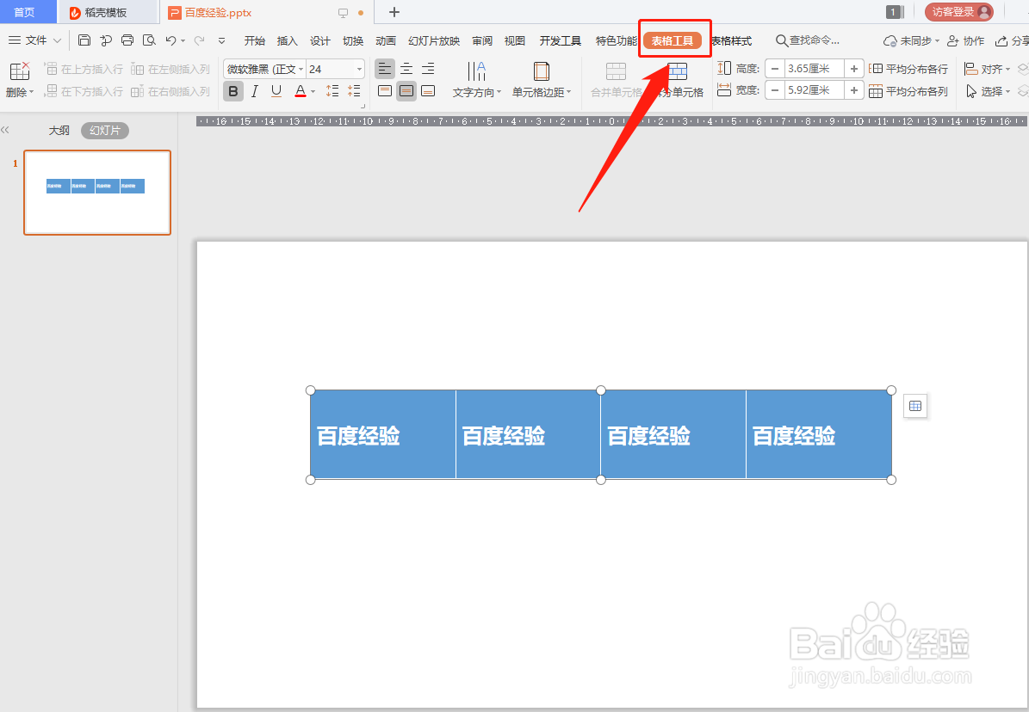Image resolution: width=1029 pixels, height=712 pixels.
Task: Click the Cell Margins (单元格边距) icon
Action: click(x=541, y=71)
